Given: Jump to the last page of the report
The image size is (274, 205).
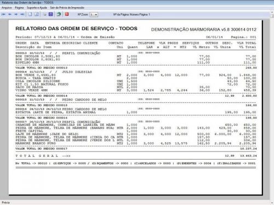Looking at the screenshot, I should [22, 14].
